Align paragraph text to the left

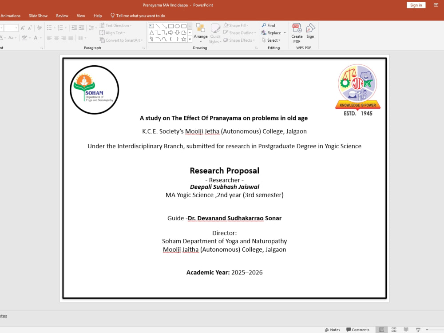(49, 38)
